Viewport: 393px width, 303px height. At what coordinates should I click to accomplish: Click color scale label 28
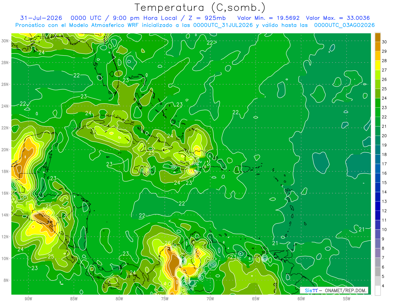tap(384, 61)
